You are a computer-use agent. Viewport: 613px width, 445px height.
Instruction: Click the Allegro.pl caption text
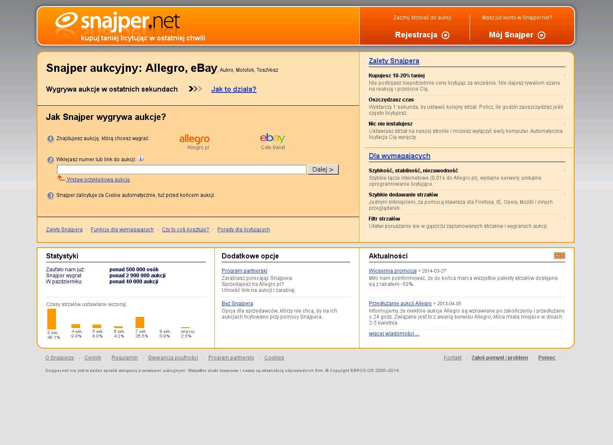pyautogui.click(x=198, y=147)
